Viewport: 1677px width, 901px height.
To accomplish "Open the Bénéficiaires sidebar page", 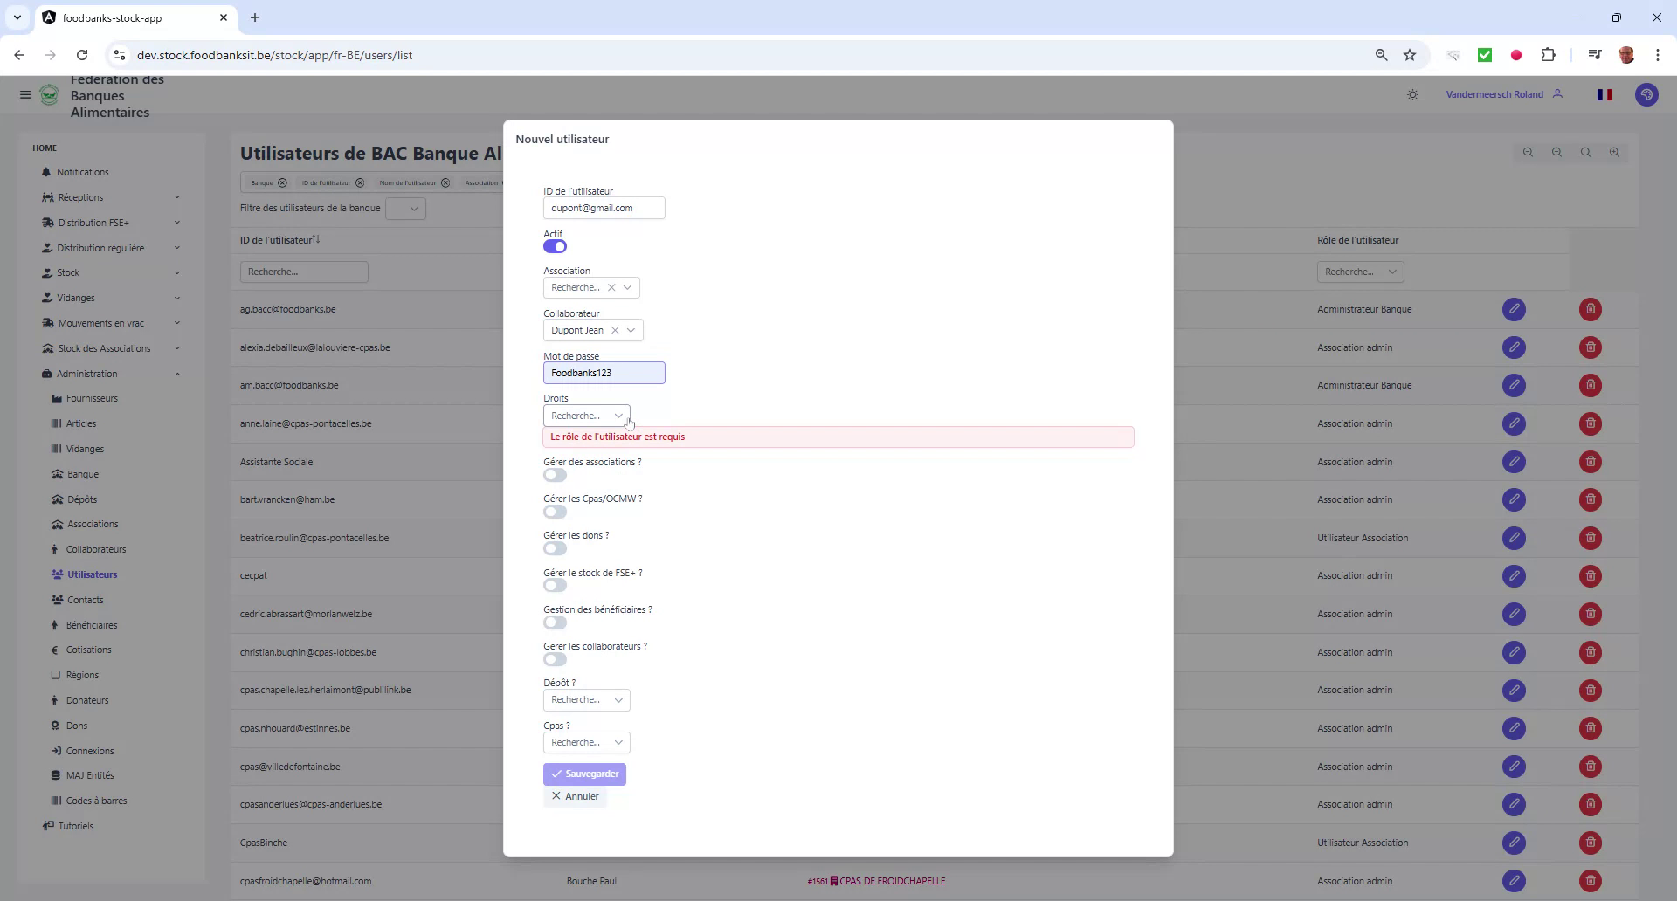I will [91, 625].
